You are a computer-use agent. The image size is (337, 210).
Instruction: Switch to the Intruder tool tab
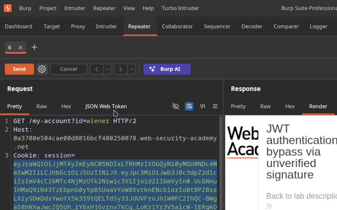point(106,26)
